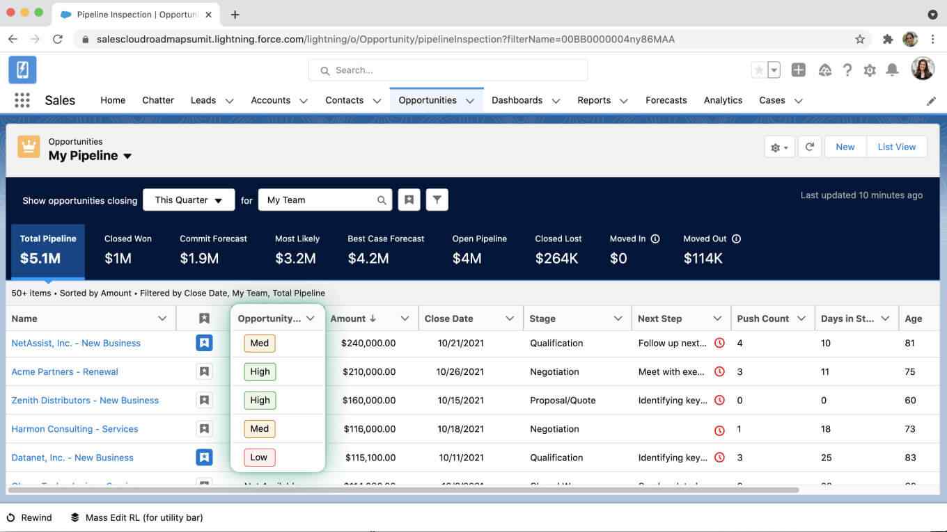Viewport: 947px width, 532px height.
Task: Open the Stage column header menu
Action: 618,319
